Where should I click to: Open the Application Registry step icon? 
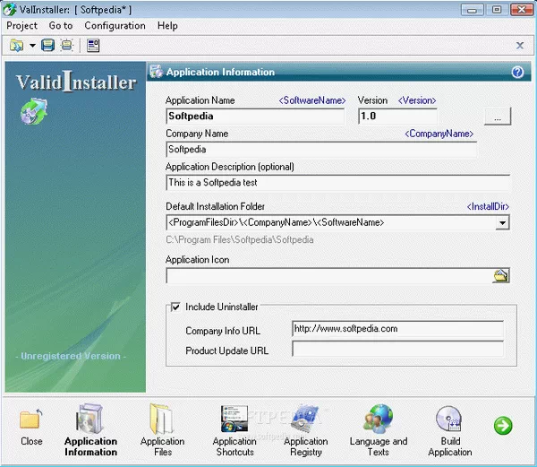305,419
